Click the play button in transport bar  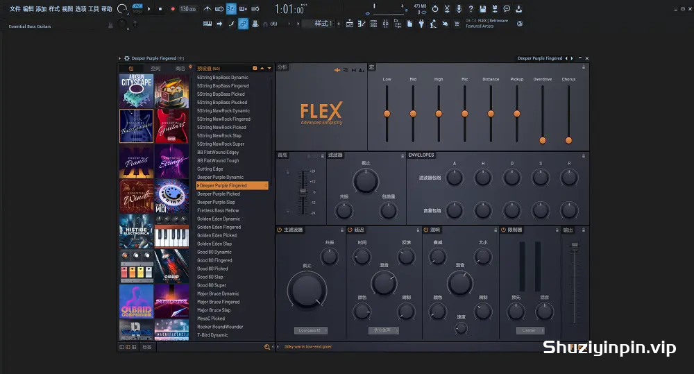click(149, 9)
